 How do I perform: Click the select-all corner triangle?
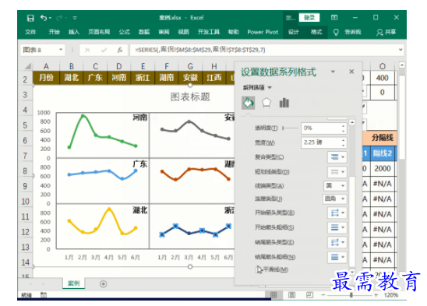click(x=28, y=66)
